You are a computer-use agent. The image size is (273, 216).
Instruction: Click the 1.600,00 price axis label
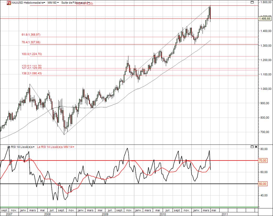(x=264, y=2)
